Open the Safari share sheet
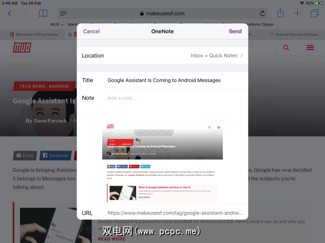Viewport: 325px width, 243px height. [280, 13]
